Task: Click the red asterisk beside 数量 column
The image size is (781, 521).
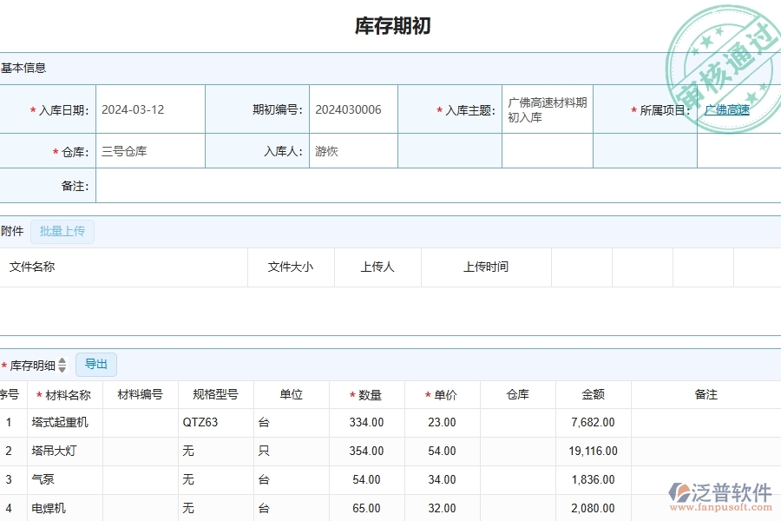Action: [351, 394]
